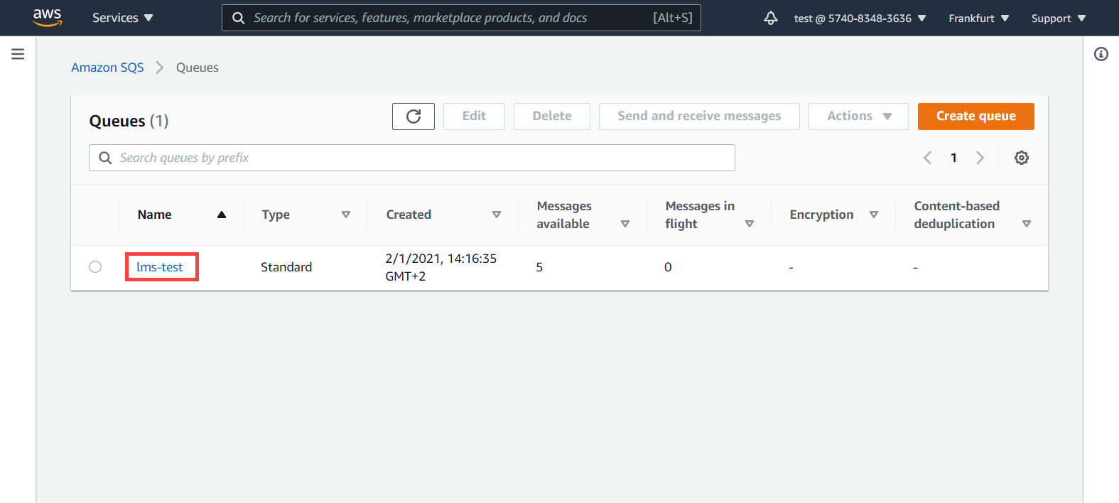
Task: Open the lms-test queue link
Action: (x=160, y=267)
